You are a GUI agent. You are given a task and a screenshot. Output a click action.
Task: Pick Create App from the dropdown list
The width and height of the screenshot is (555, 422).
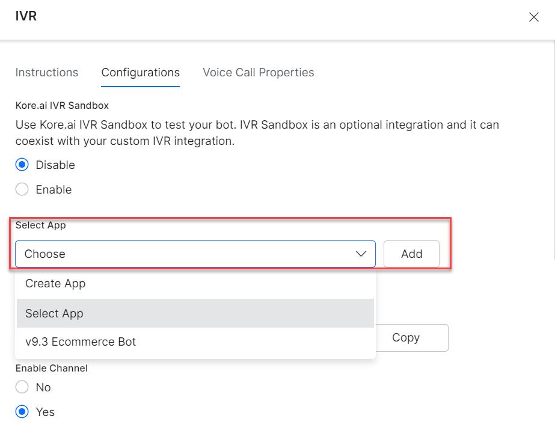pyautogui.click(x=195, y=284)
